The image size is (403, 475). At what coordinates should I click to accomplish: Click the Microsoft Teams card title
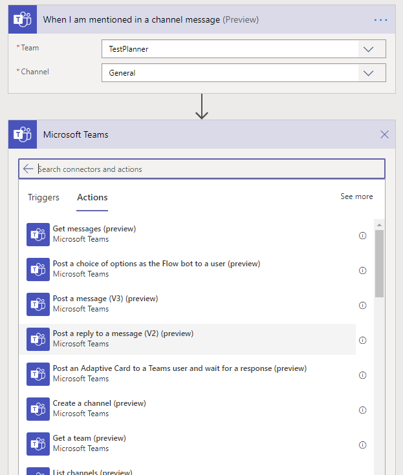click(76, 134)
